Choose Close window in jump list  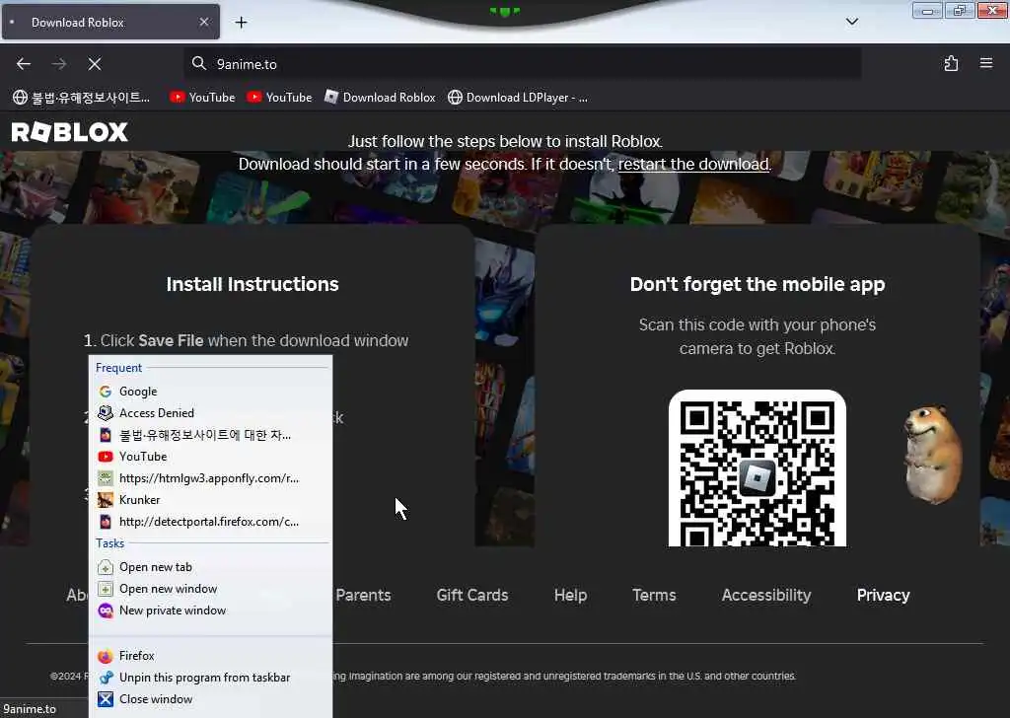(x=211, y=699)
